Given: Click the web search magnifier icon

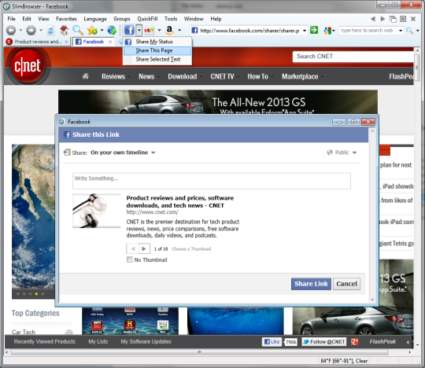Looking at the screenshot, I should (x=409, y=31).
